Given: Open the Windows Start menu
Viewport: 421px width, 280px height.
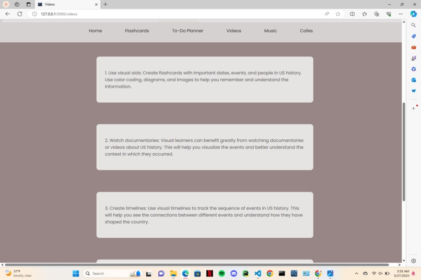Looking at the screenshot, I should [76, 273].
